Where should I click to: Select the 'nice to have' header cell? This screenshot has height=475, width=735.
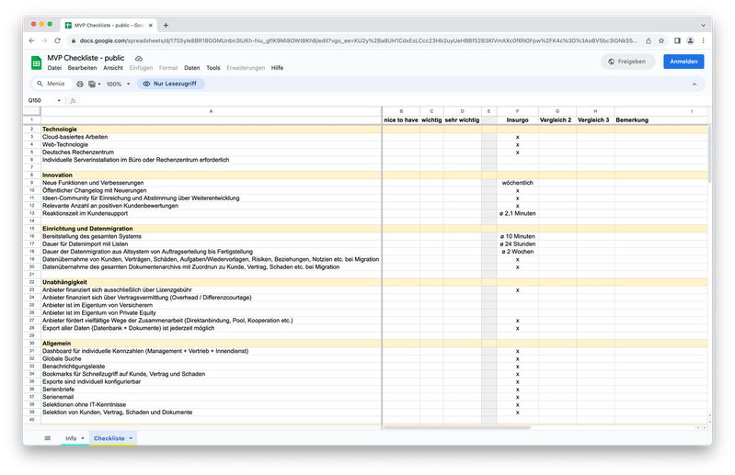(x=401, y=120)
